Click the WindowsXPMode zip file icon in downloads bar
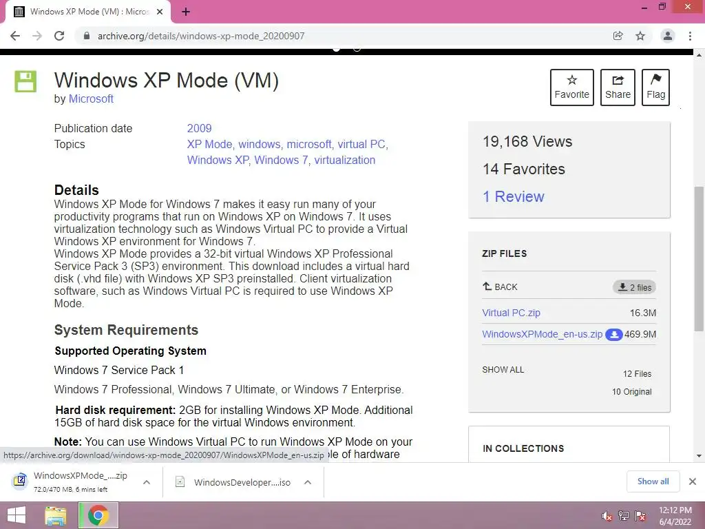Screen dimensions: 705x529 click(x=19, y=481)
